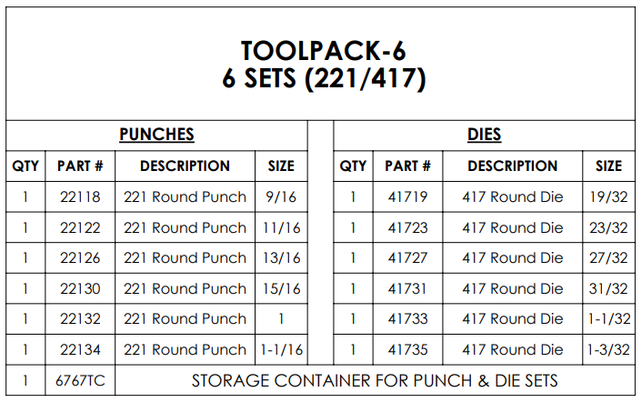
Task: Click punch part number 22130
Action: click(80, 288)
